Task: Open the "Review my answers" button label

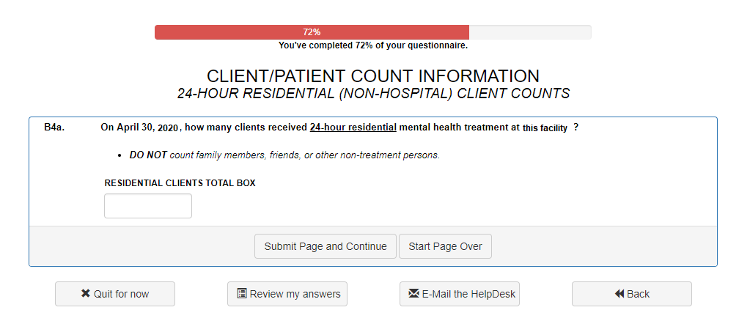Action: pyautogui.click(x=295, y=294)
